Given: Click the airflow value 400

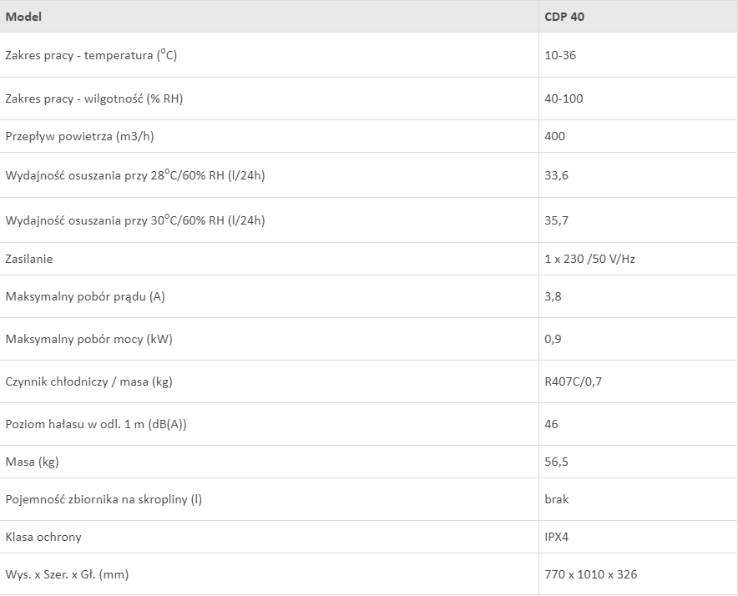Looking at the screenshot, I should 555,136.
